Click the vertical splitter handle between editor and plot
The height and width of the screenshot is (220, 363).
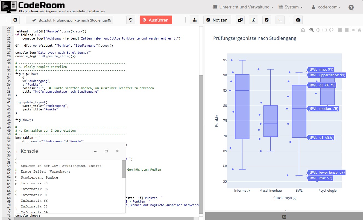click(204, 122)
